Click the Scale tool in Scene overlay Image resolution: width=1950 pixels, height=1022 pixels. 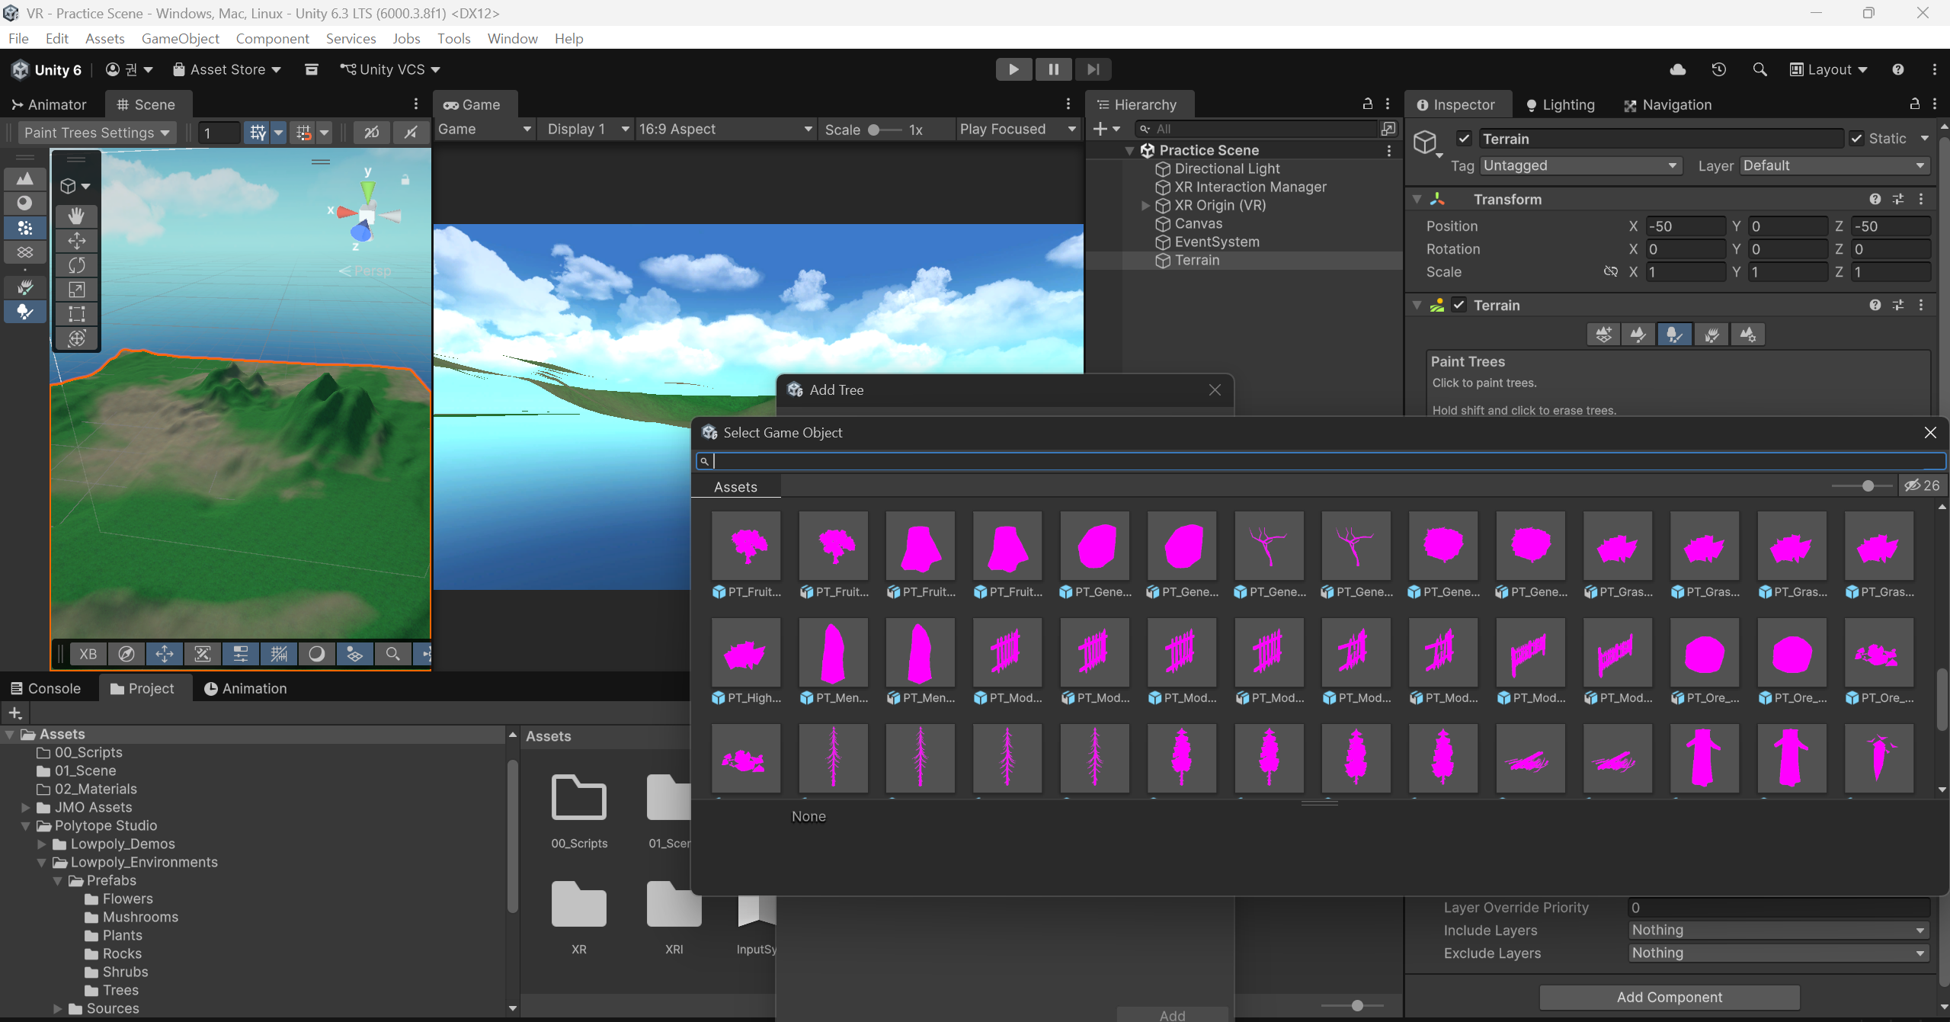[x=76, y=290]
